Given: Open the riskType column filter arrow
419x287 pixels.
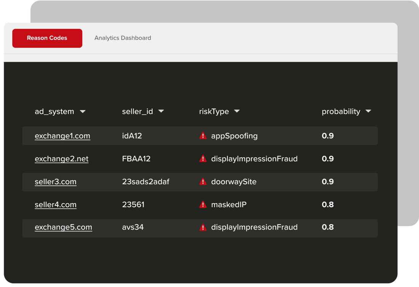Looking at the screenshot, I should 237,112.
